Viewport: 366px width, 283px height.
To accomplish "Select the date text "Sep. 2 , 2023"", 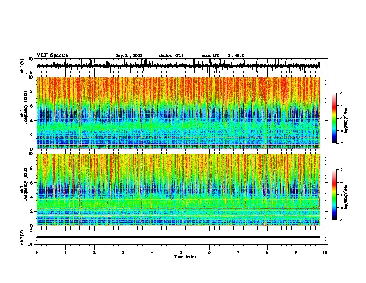I will coord(129,55).
